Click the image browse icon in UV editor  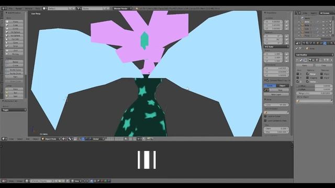(27, 181)
